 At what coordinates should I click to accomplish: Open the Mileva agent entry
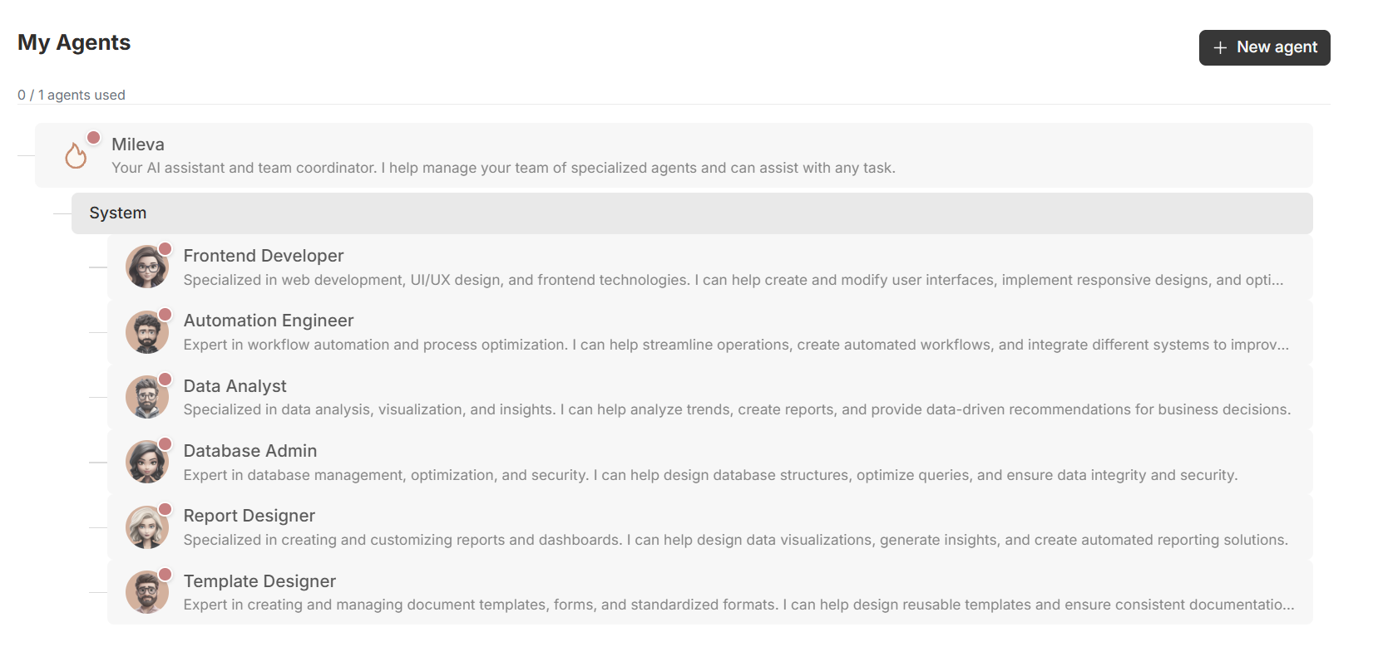coord(138,144)
